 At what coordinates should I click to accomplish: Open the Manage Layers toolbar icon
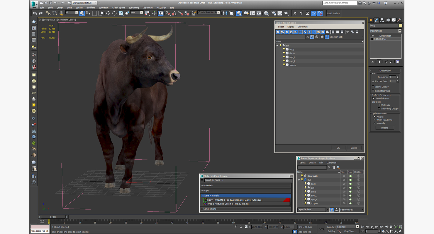[239, 13]
